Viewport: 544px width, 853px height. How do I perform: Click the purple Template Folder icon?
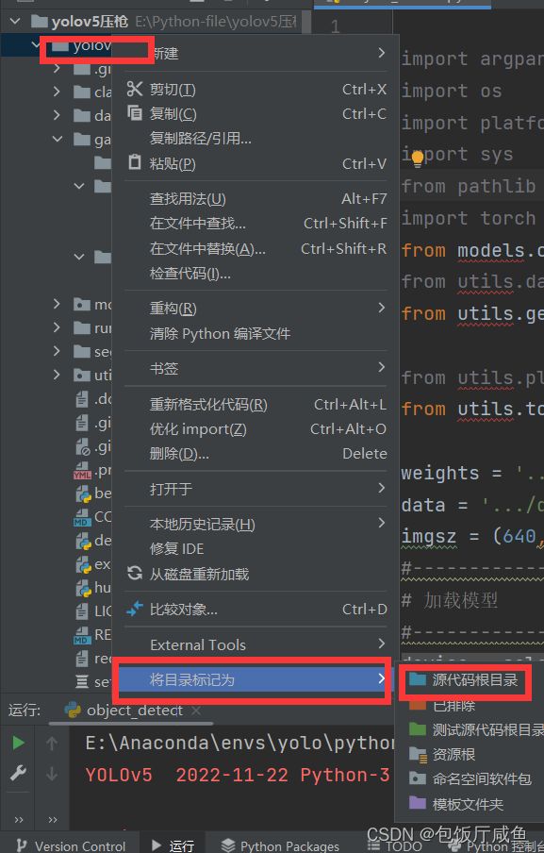(418, 803)
